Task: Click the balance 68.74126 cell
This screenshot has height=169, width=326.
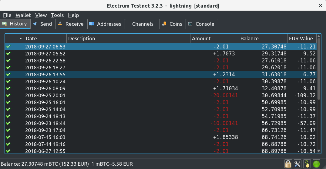Action: pos(274,137)
